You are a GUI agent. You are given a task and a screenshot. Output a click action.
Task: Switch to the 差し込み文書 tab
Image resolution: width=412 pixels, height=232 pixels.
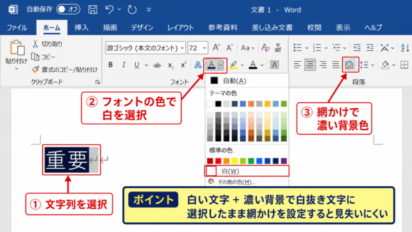tap(272, 28)
